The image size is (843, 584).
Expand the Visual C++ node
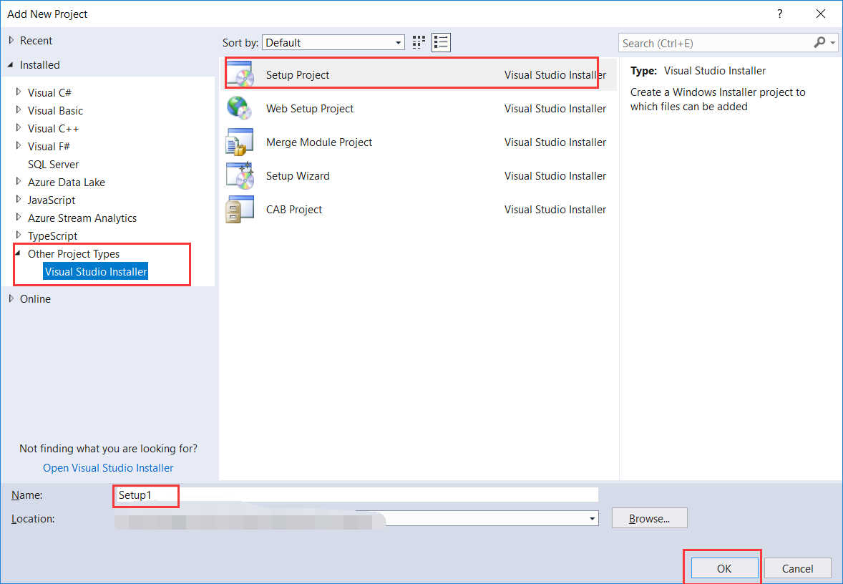19,128
